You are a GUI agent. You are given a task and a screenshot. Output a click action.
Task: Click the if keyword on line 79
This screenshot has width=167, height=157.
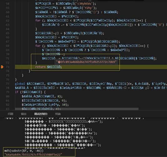(x=17, y=92)
